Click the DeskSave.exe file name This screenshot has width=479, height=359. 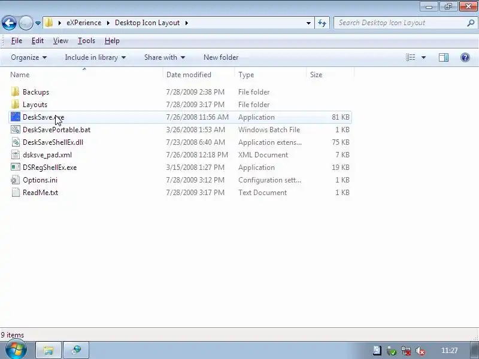pos(43,117)
